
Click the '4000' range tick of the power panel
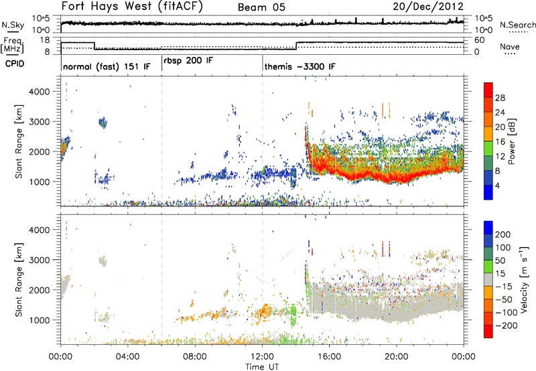tap(40, 92)
